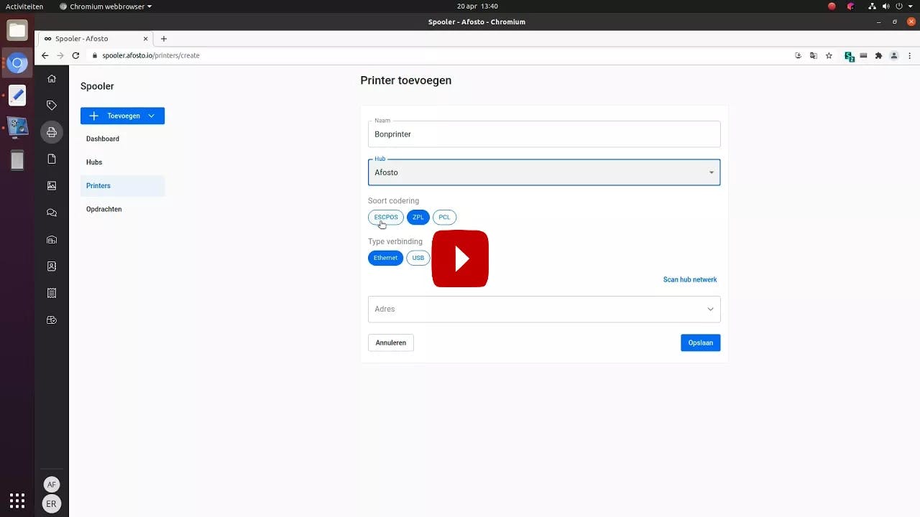Open a new browser tab
Image resolution: width=920 pixels, height=517 pixels.
click(164, 39)
